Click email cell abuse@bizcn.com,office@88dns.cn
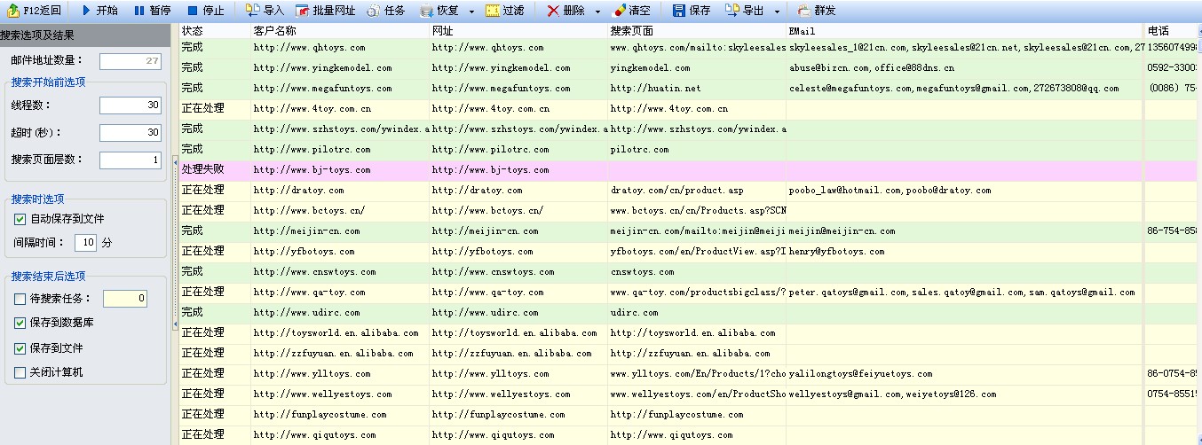 965,68
